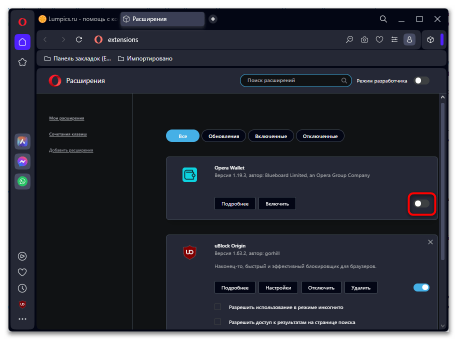
Task: Click Включить for Opera Wallet
Action: [277, 203]
